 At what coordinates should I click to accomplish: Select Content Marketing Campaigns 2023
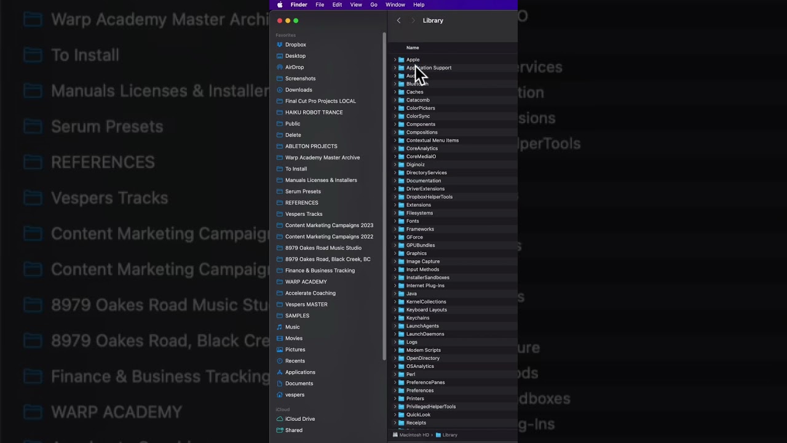click(x=329, y=225)
